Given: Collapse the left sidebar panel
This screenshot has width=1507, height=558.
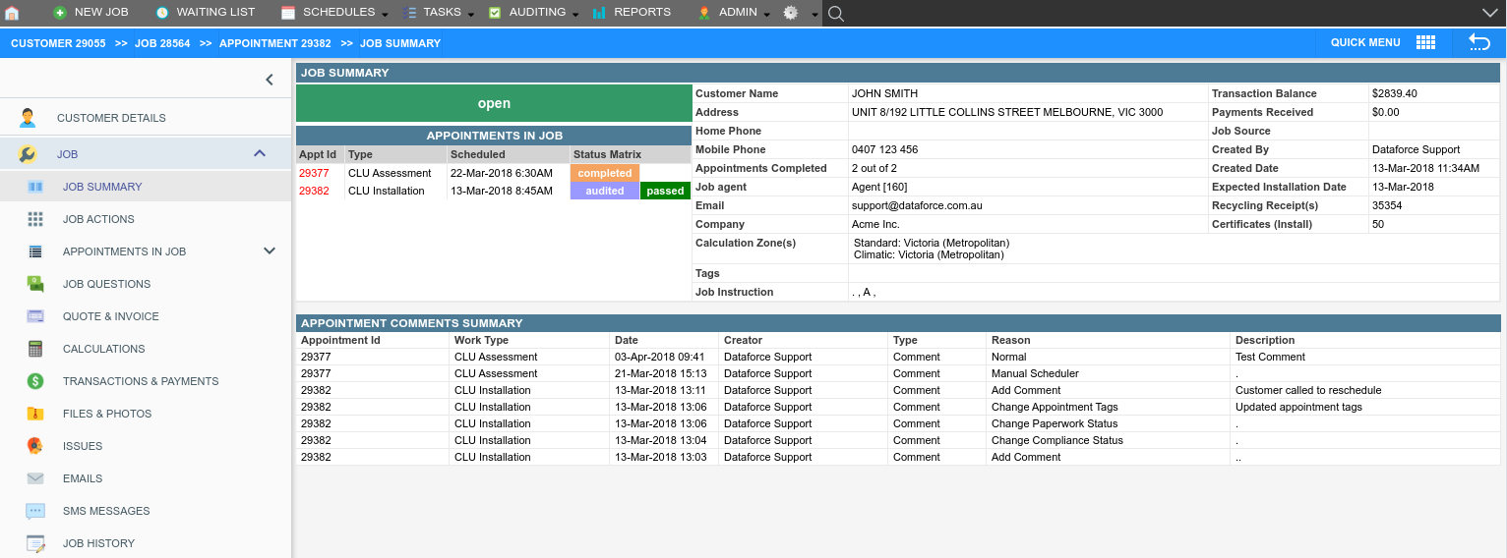Looking at the screenshot, I should point(270,80).
